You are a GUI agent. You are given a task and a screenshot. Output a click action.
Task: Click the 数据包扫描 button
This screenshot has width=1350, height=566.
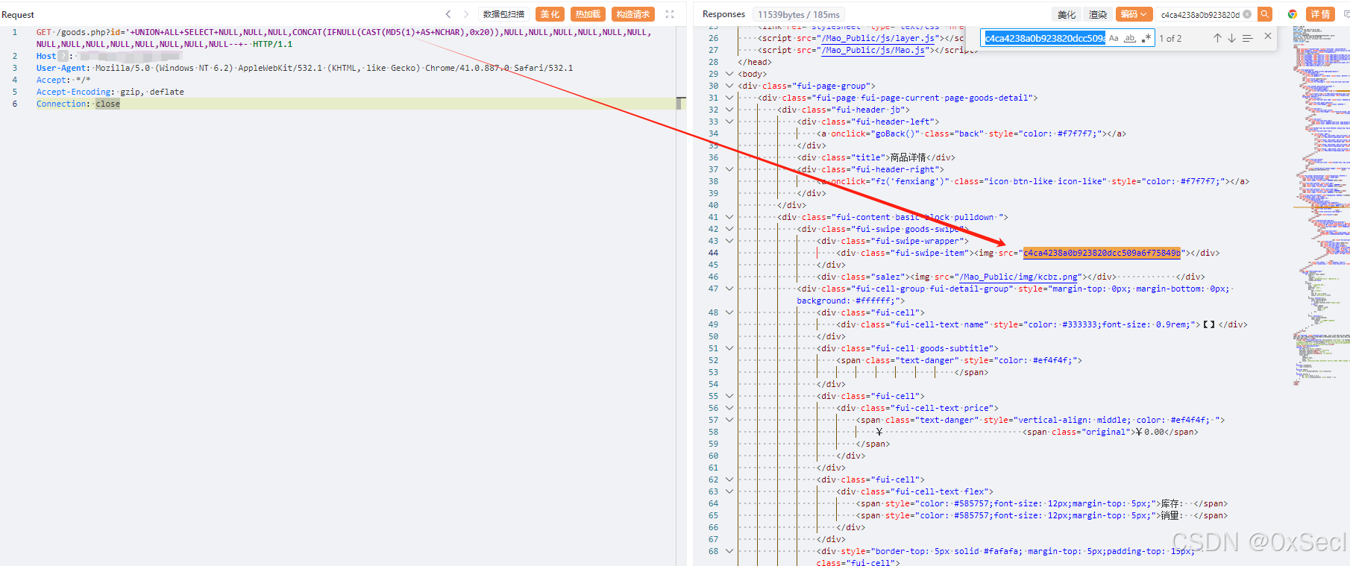(x=504, y=14)
